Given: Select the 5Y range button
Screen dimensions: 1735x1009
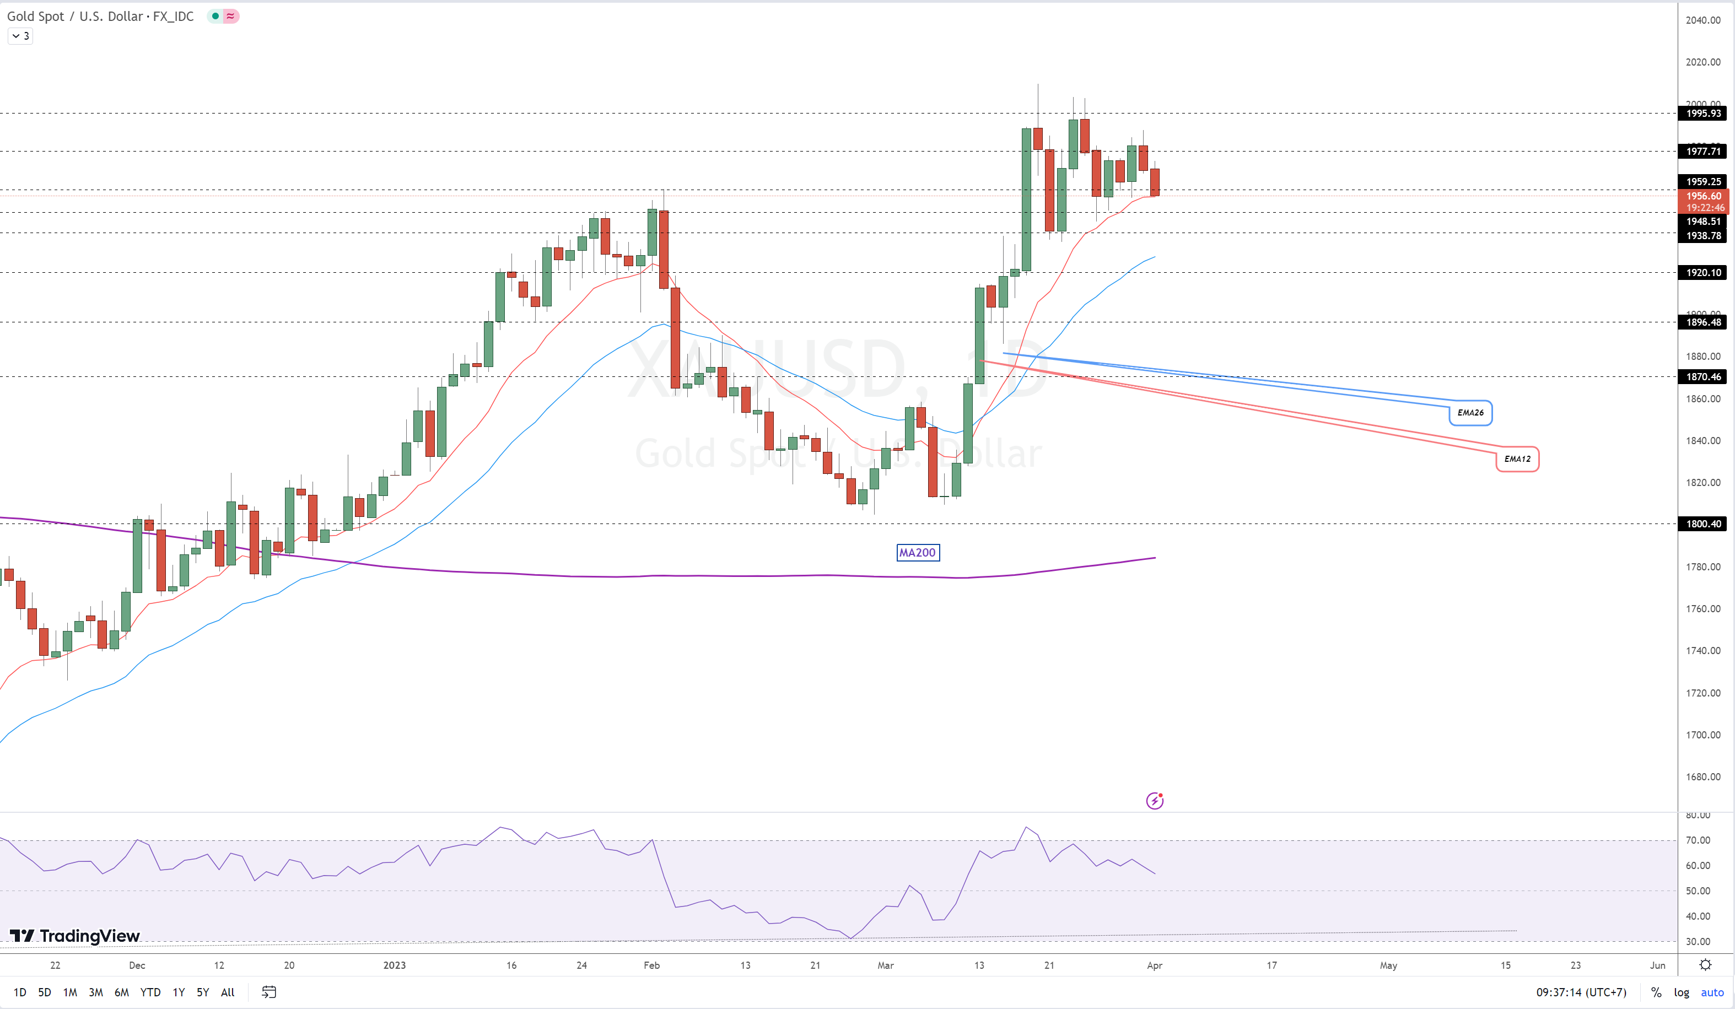Looking at the screenshot, I should coord(202,992).
